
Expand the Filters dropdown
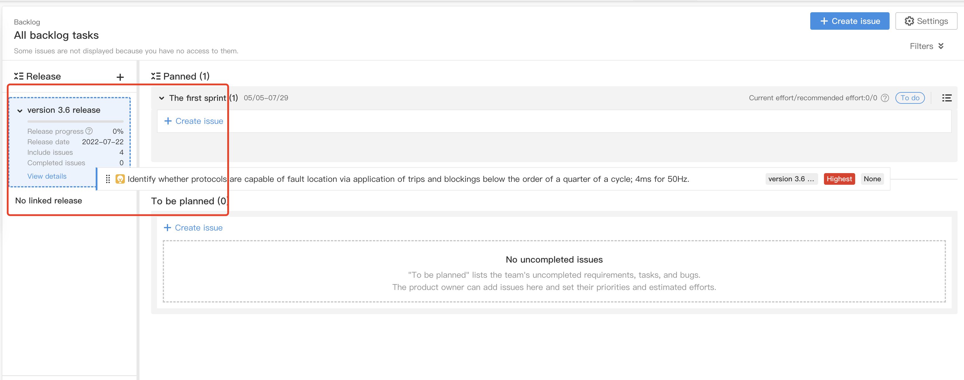[x=927, y=46]
